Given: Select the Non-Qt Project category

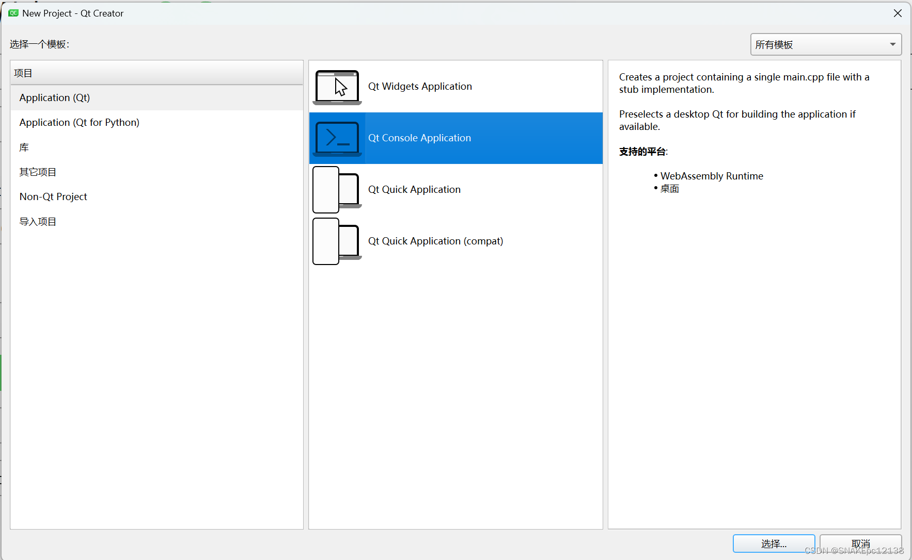Looking at the screenshot, I should tap(156, 196).
